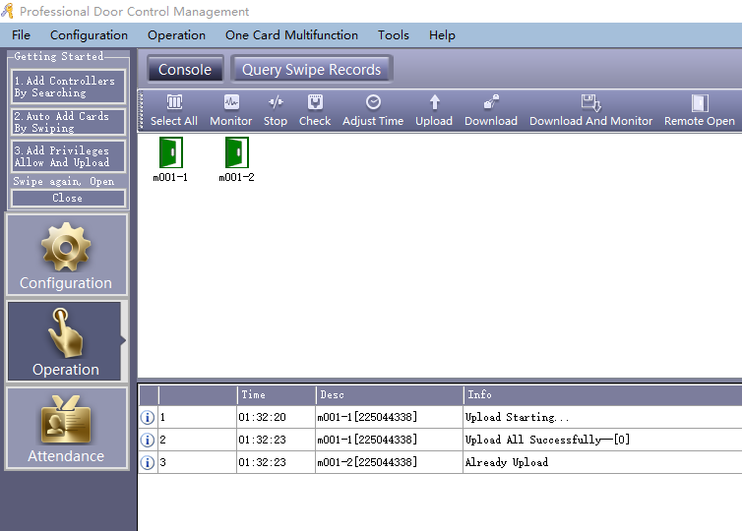742x531 pixels.
Task: Open the File menu
Action: click(x=21, y=35)
